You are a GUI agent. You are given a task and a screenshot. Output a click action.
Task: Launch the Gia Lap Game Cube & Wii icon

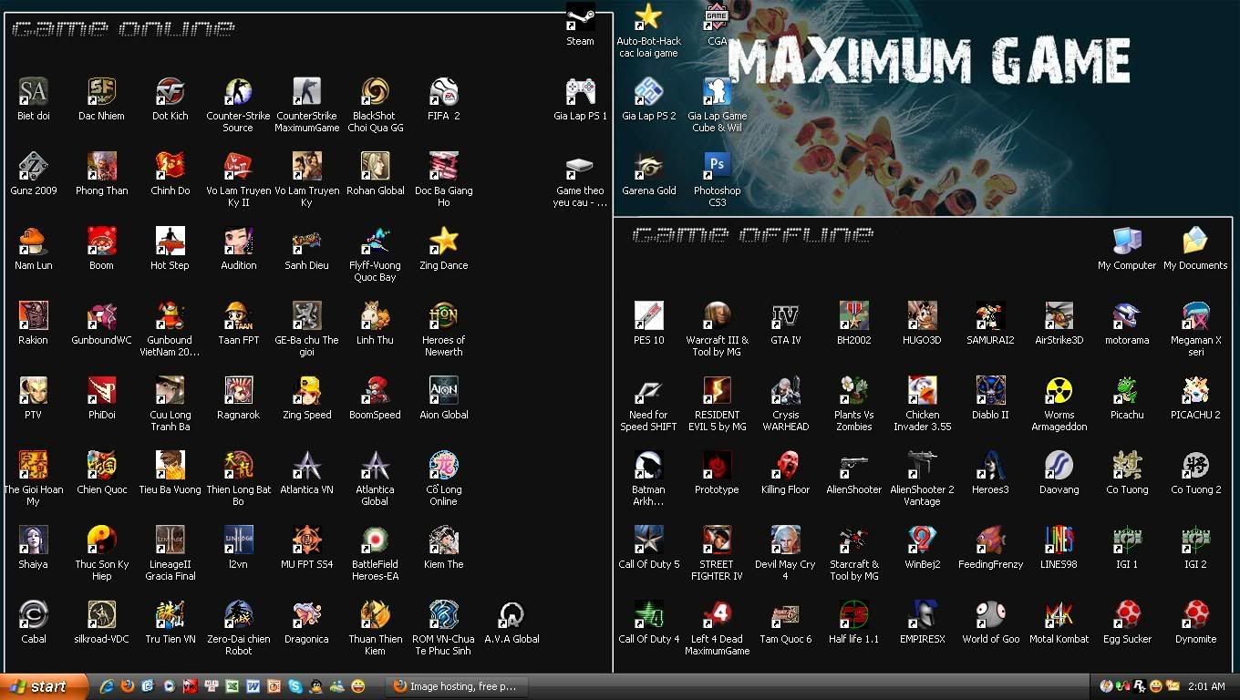click(717, 92)
